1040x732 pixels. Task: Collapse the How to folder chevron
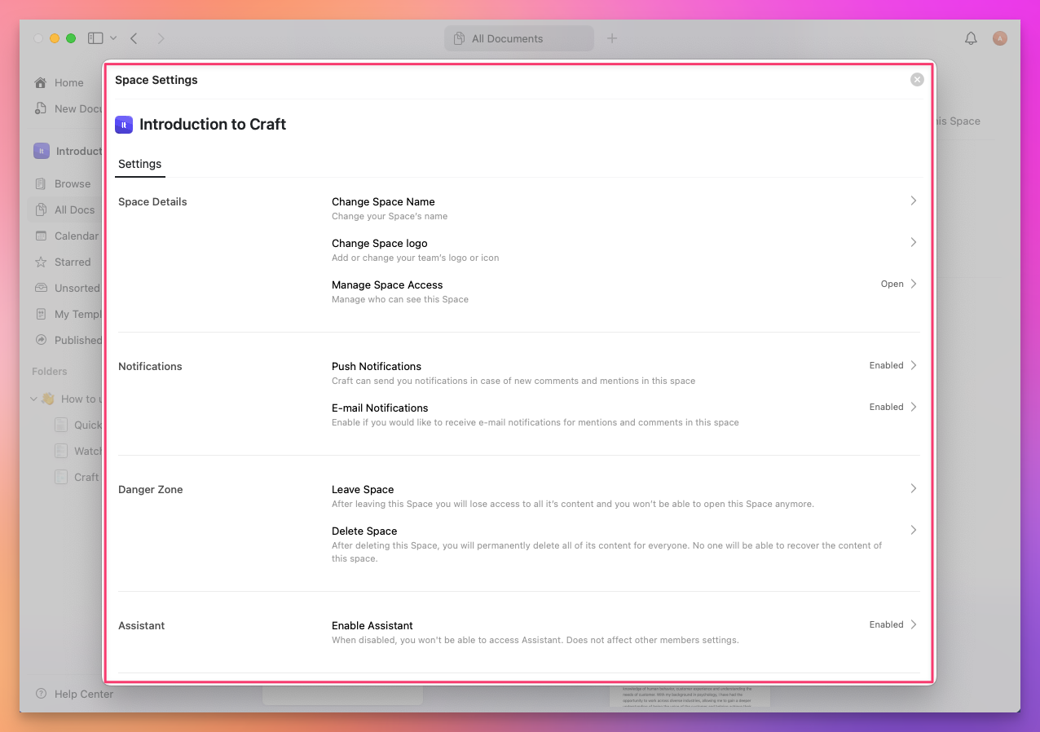pyautogui.click(x=33, y=399)
